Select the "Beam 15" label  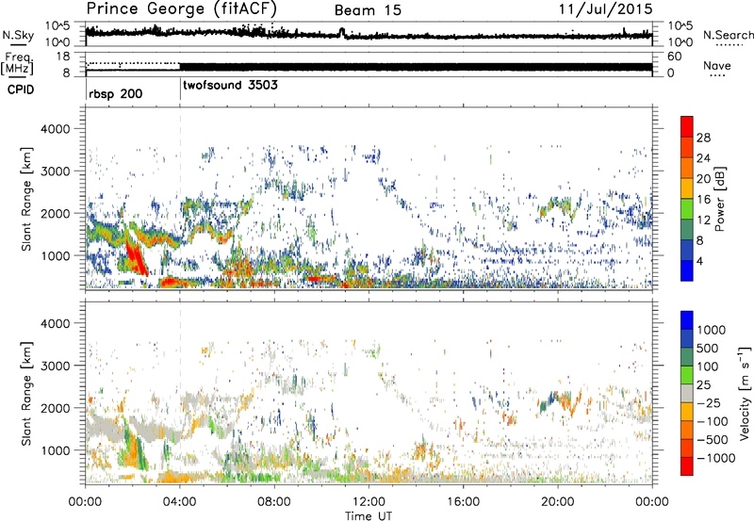tap(368, 10)
